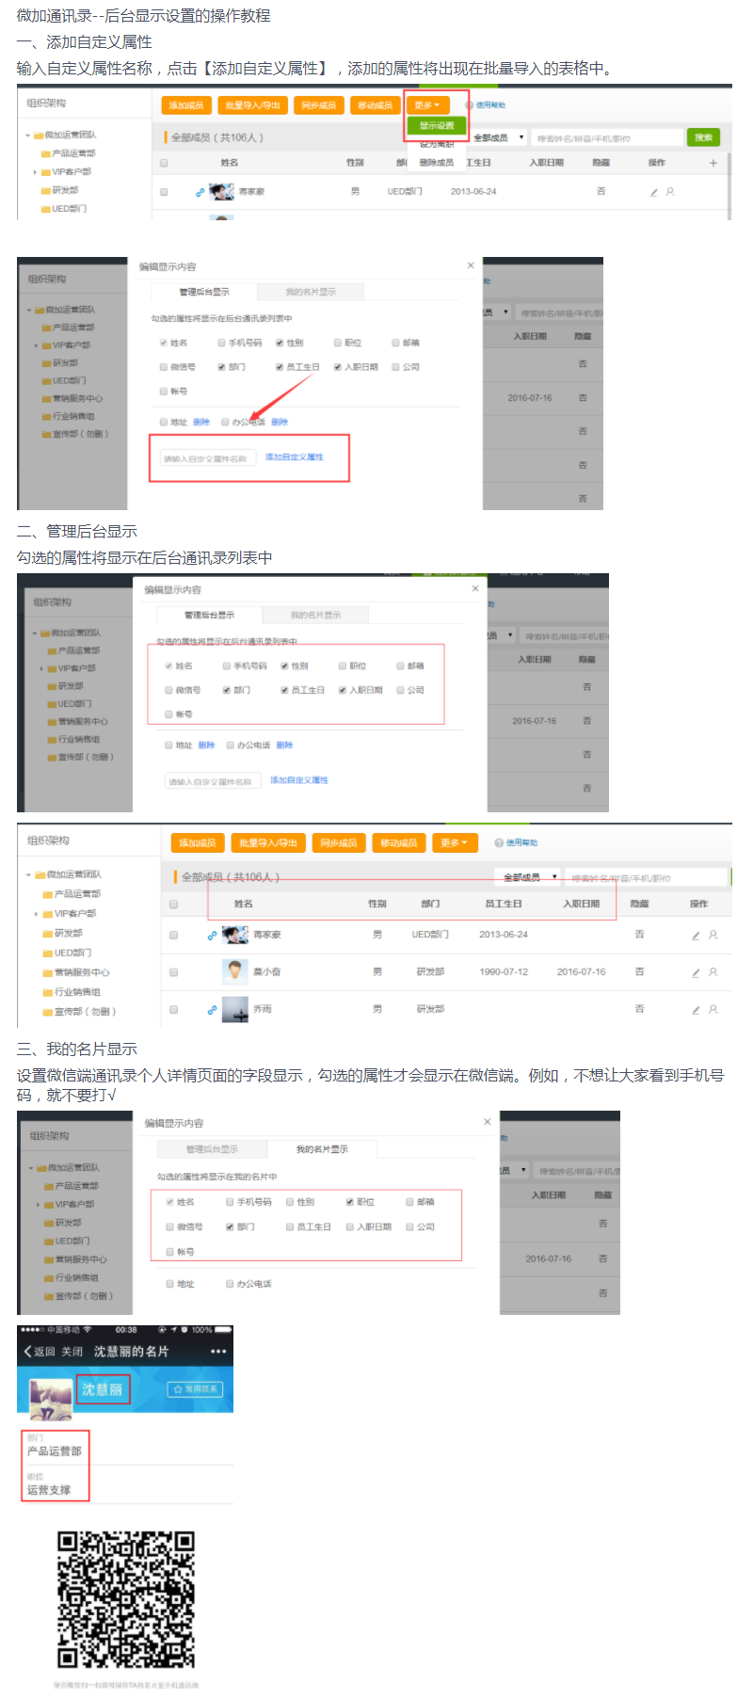Click 宣传部(勿删) folder in tree beside 莫小奇's list
Image resolution: width=753 pixels, height=1698 pixels.
pos(79,1012)
